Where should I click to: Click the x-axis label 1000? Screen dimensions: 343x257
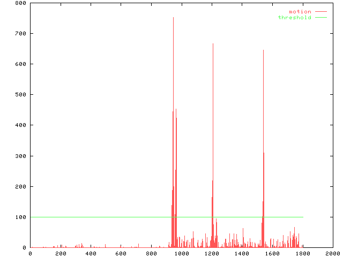[182, 254]
